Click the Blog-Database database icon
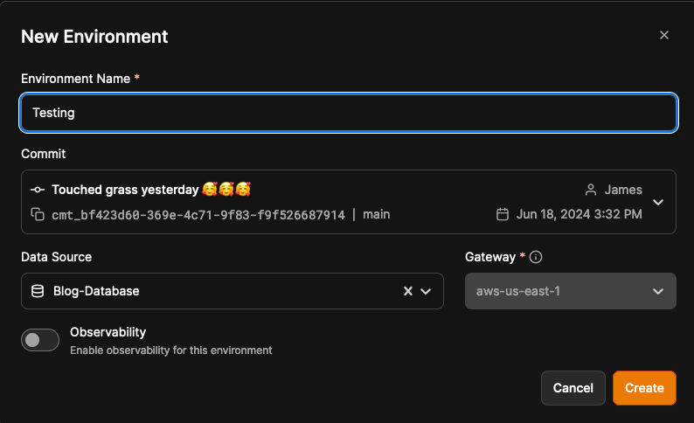 click(x=38, y=291)
